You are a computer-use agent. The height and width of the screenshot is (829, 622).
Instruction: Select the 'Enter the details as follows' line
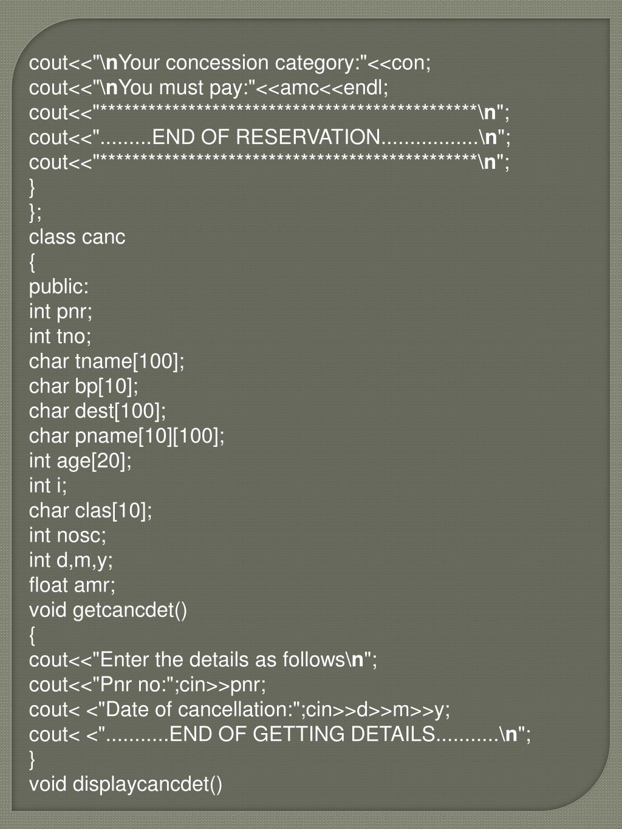203,660
